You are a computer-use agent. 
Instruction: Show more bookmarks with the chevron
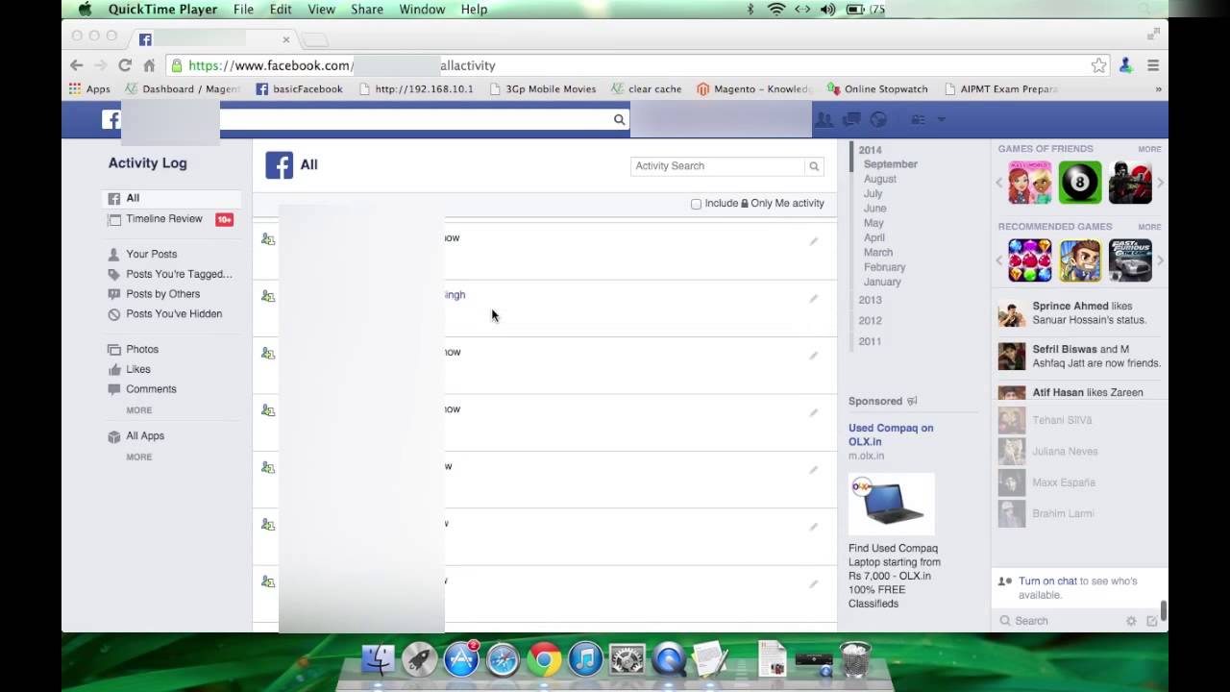(x=1158, y=89)
